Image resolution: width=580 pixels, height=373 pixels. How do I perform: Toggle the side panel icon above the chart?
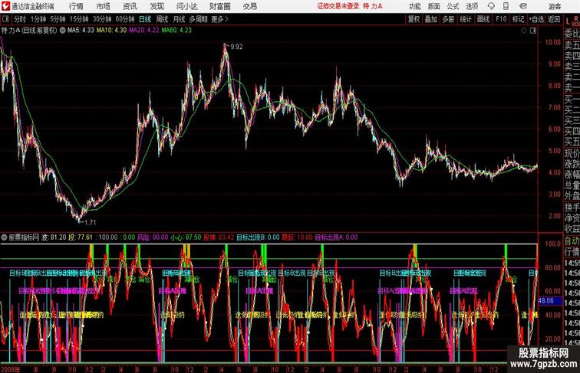coord(533,31)
